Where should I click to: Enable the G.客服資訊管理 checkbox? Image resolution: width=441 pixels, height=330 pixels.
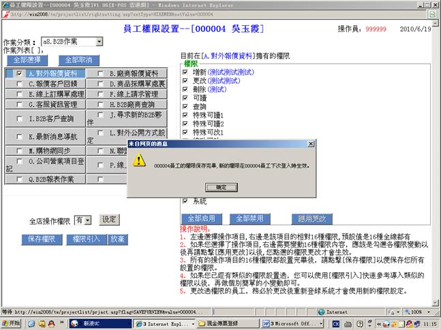[x=20, y=105]
